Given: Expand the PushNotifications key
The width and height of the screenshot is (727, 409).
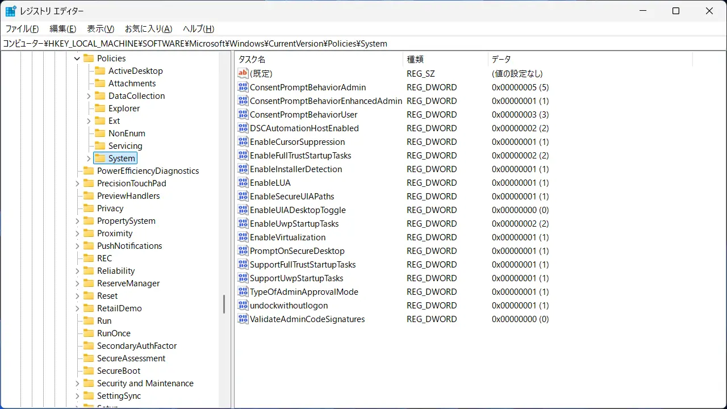Looking at the screenshot, I should coord(77,246).
